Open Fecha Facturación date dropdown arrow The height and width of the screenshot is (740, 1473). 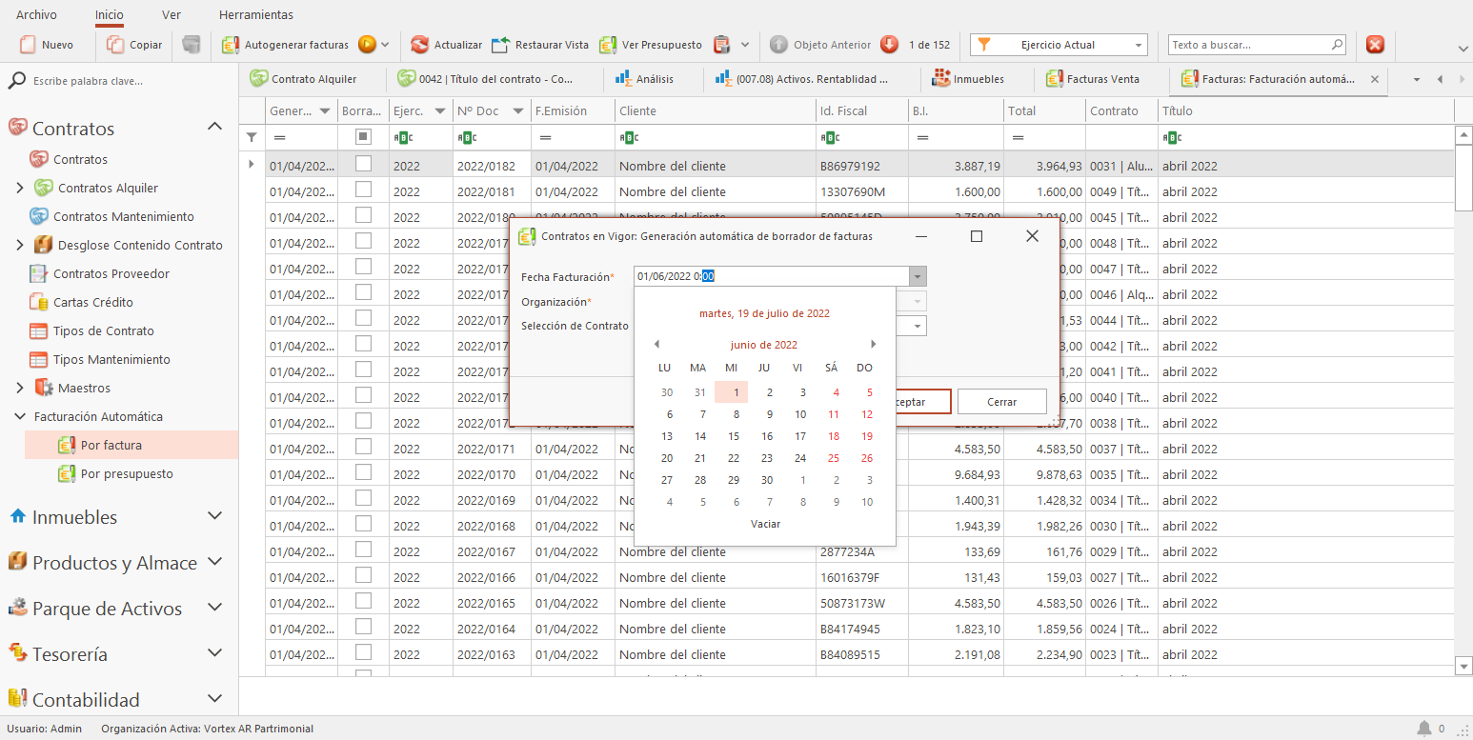(917, 277)
